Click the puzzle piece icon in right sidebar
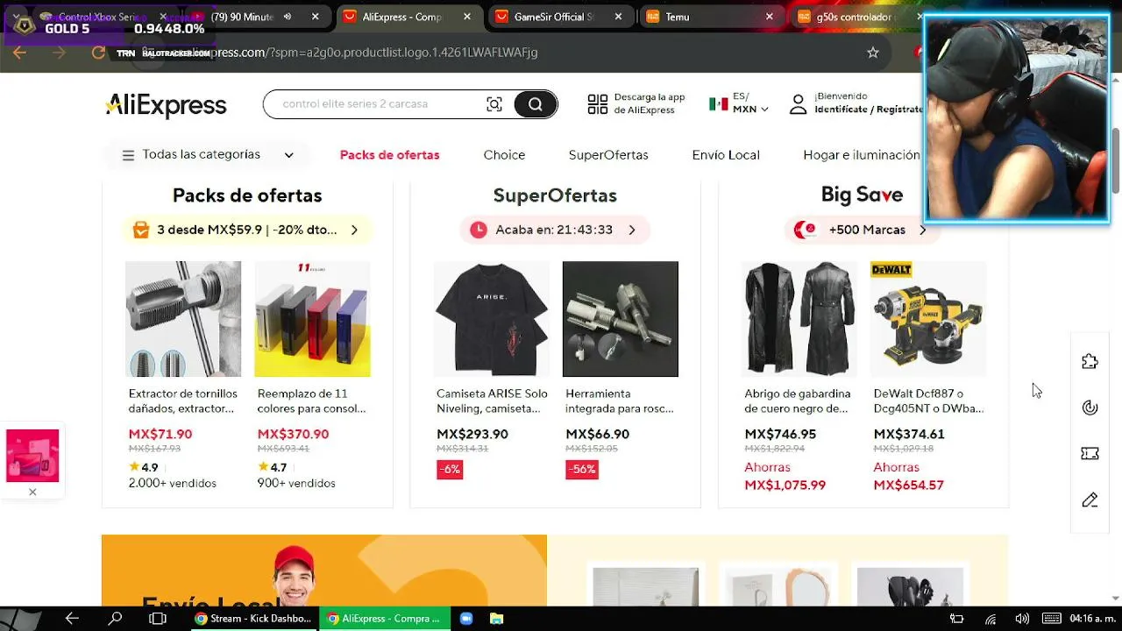The height and width of the screenshot is (631, 1122). pos(1090,361)
